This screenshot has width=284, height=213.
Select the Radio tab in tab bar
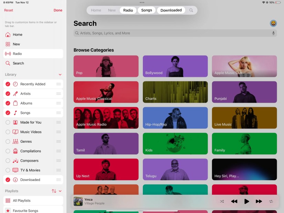click(x=128, y=10)
